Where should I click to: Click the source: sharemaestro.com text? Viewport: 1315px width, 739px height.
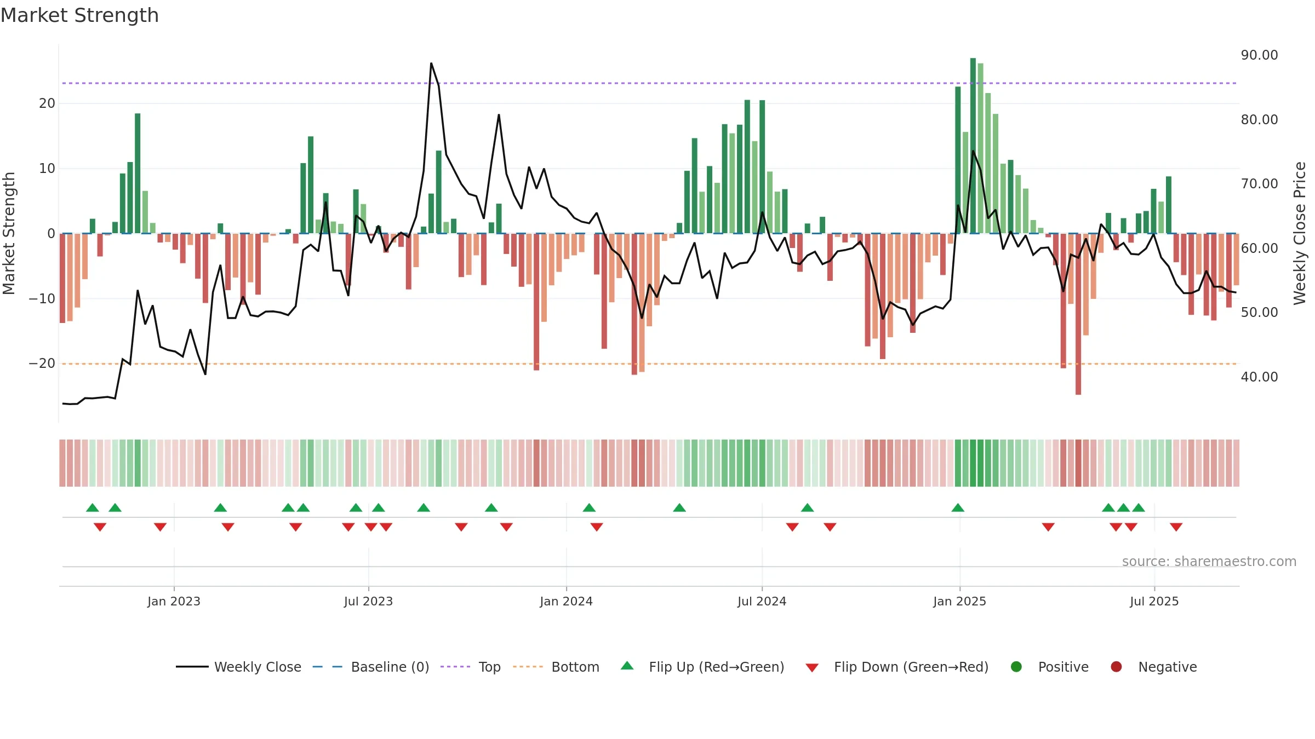point(1209,561)
